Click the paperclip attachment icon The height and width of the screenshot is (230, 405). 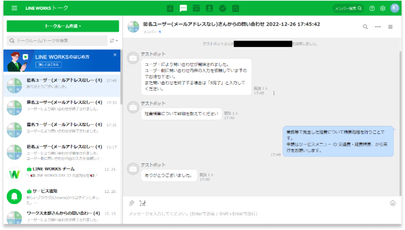(x=132, y=203)
